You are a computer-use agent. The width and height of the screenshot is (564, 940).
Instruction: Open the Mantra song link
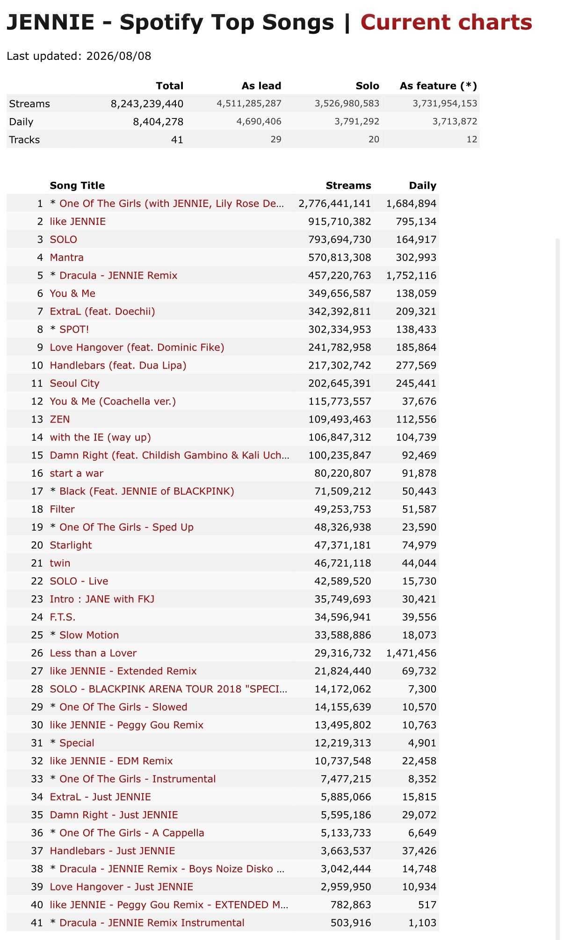click(67, 258)
